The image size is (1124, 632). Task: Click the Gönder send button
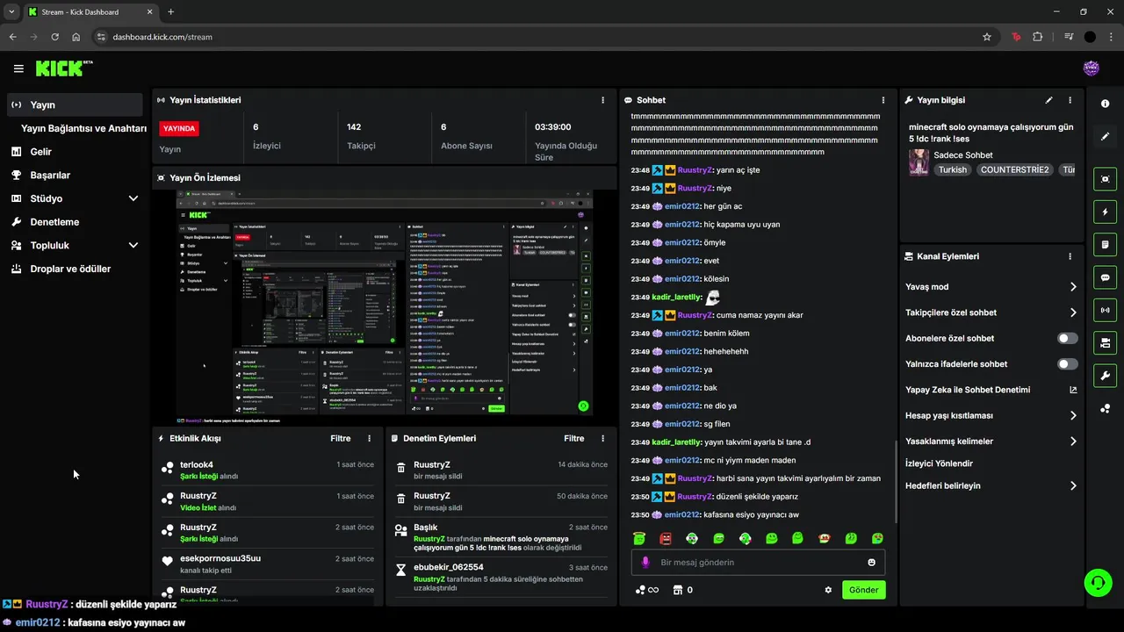pyautogui.click(x=863, y=590)
